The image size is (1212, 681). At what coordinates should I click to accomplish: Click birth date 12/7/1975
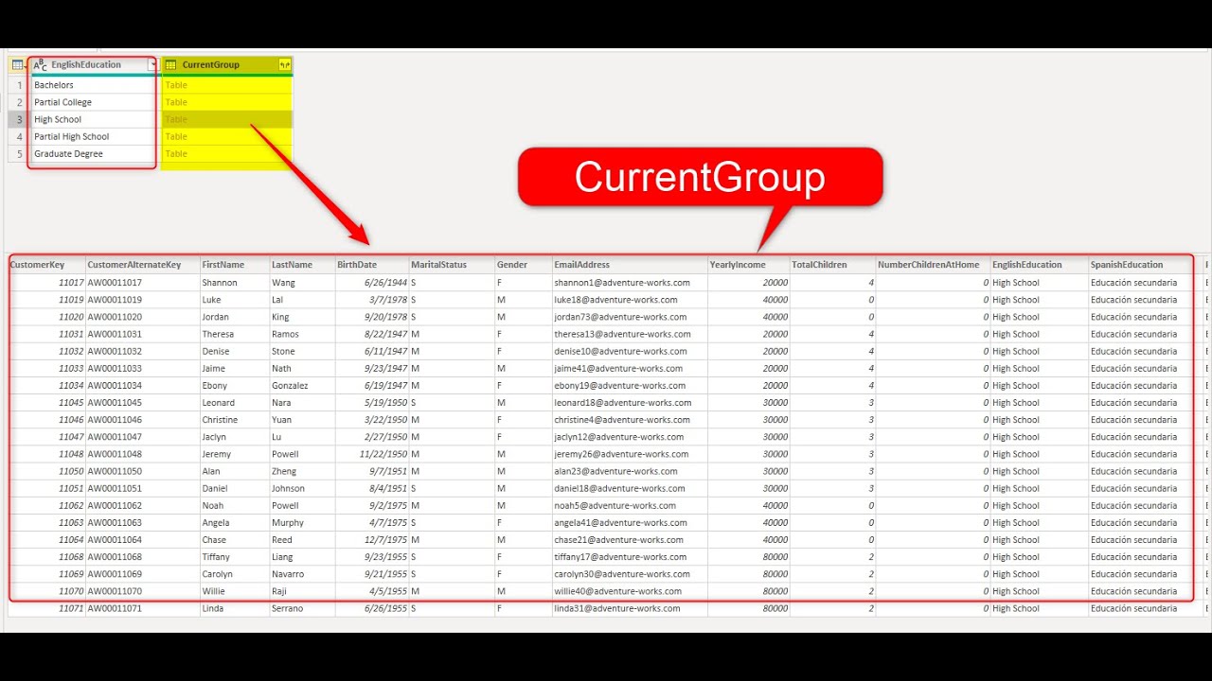(383, 539)
